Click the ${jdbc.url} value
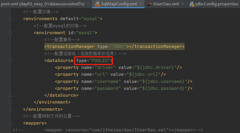The width and height of the screenshot is (240, 133). [x=144, y=74]
